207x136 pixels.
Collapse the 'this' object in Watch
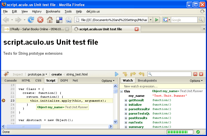(122, 92)
